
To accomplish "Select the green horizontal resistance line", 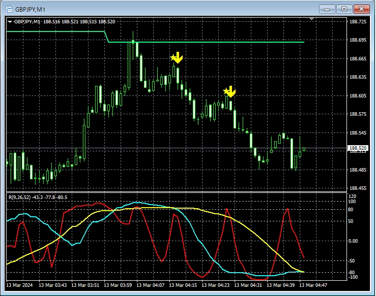I will 204,42.
